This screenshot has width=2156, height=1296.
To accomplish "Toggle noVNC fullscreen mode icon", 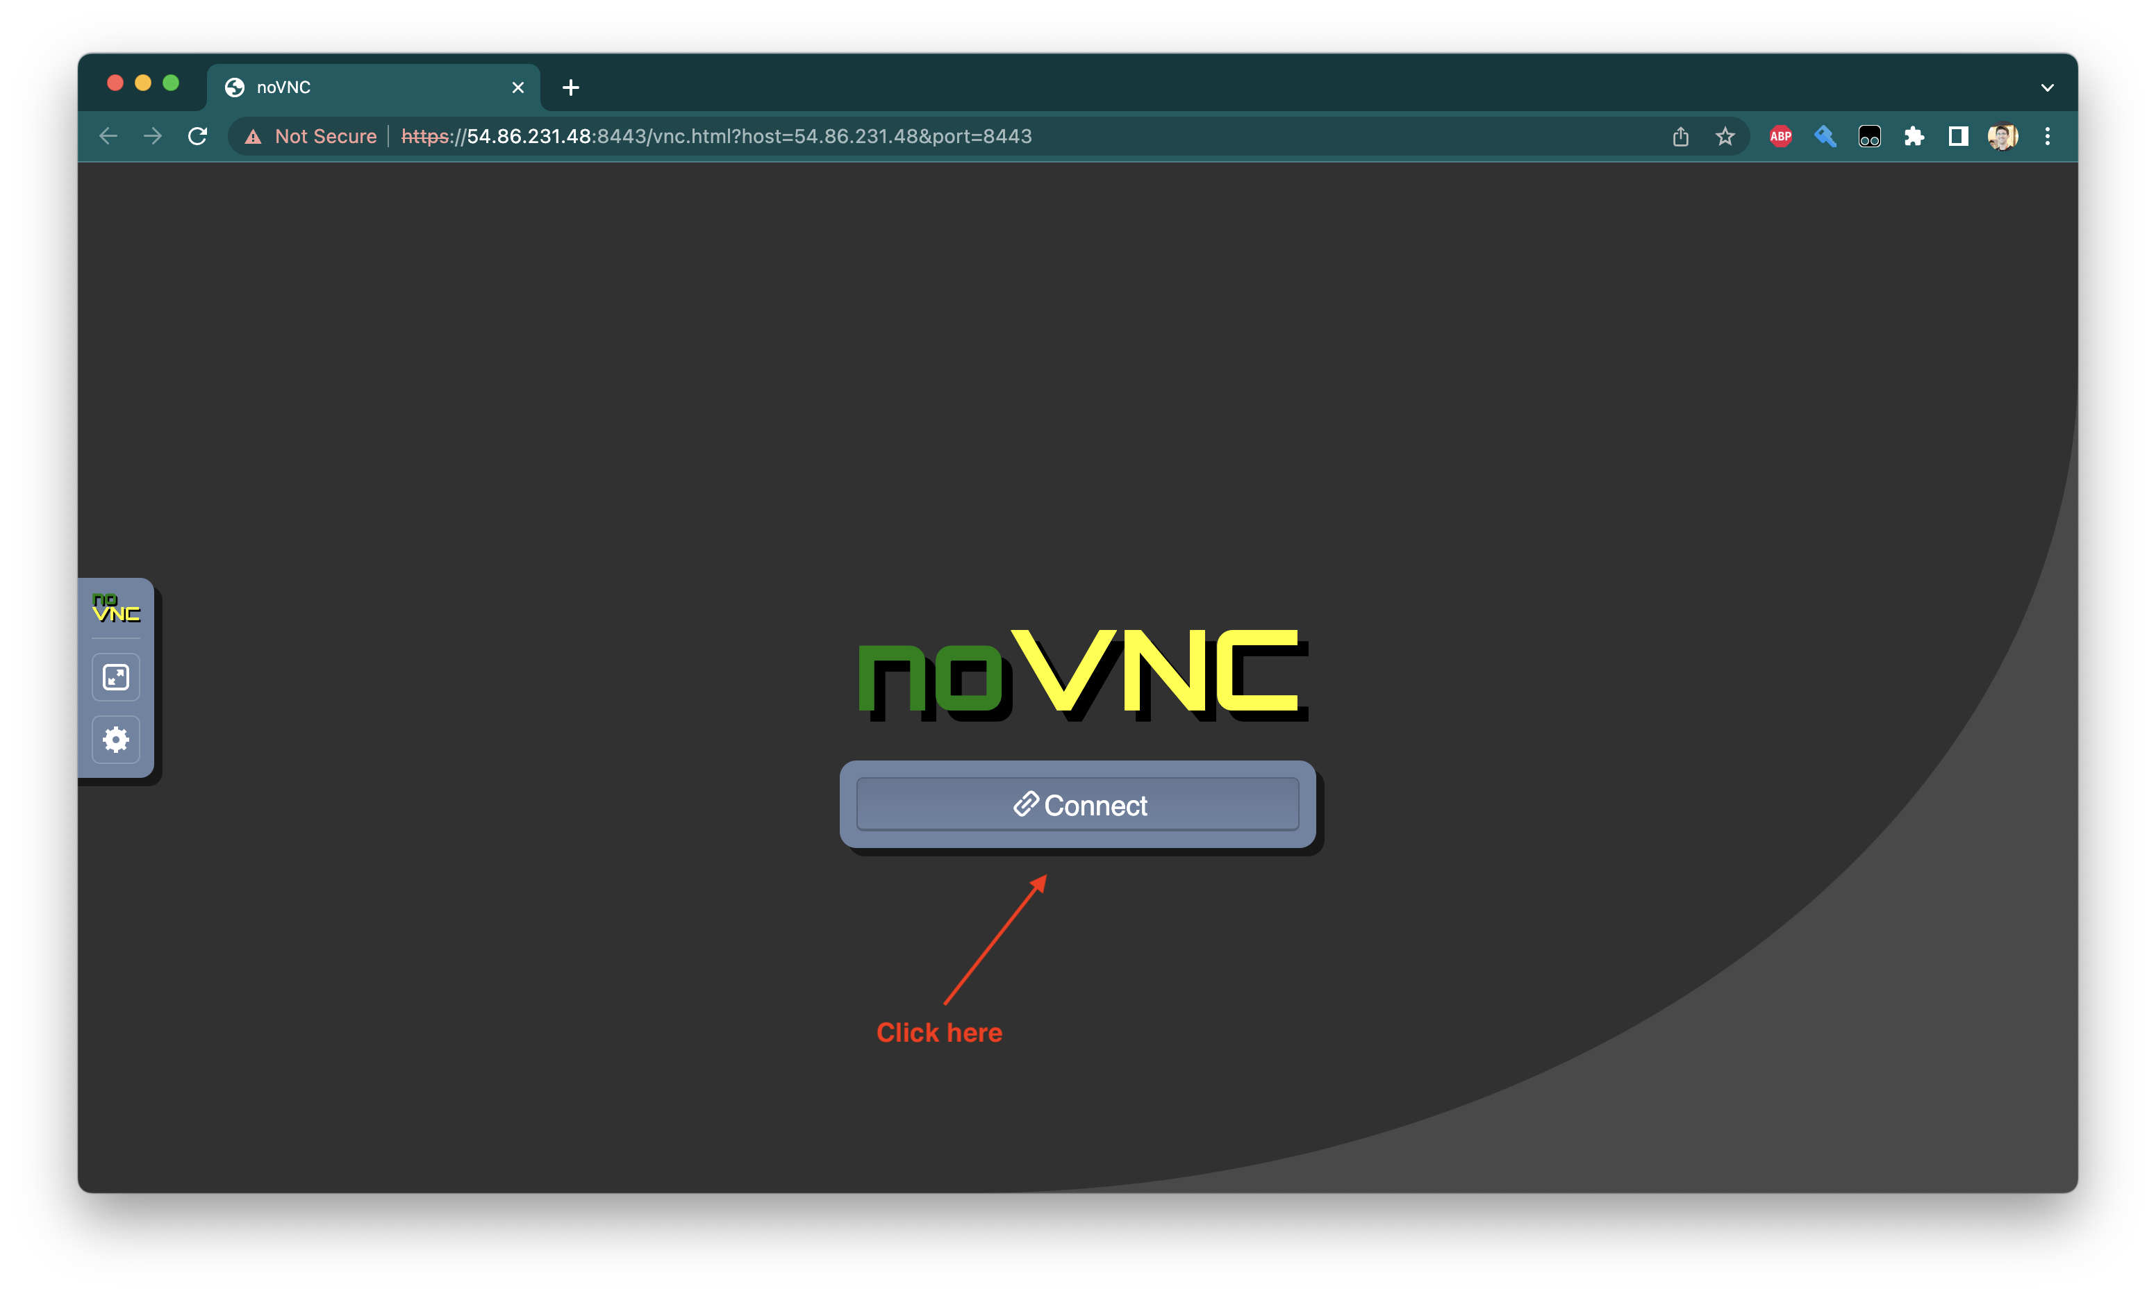I will (116, 676).
